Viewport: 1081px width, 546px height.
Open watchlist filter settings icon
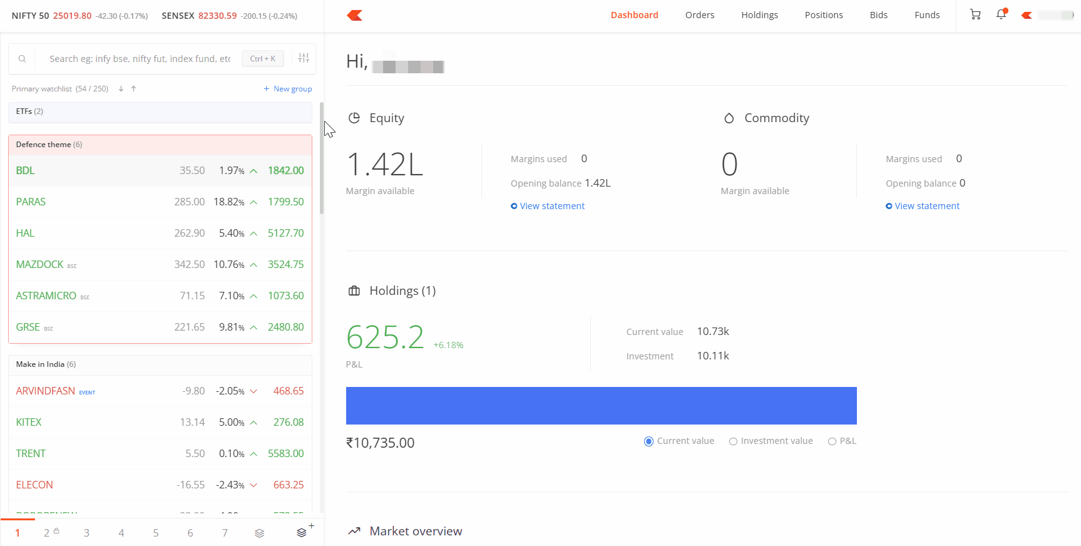304,58
